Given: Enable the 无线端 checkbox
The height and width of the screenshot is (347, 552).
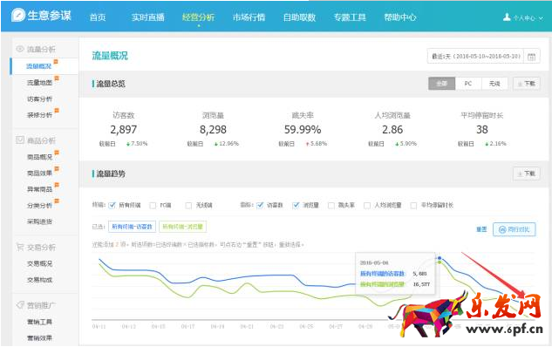Looking at the screenshot, I should click(x=188, y=205).
